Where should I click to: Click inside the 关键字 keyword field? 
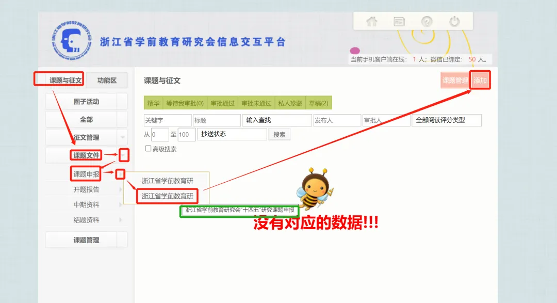[167, 120]
